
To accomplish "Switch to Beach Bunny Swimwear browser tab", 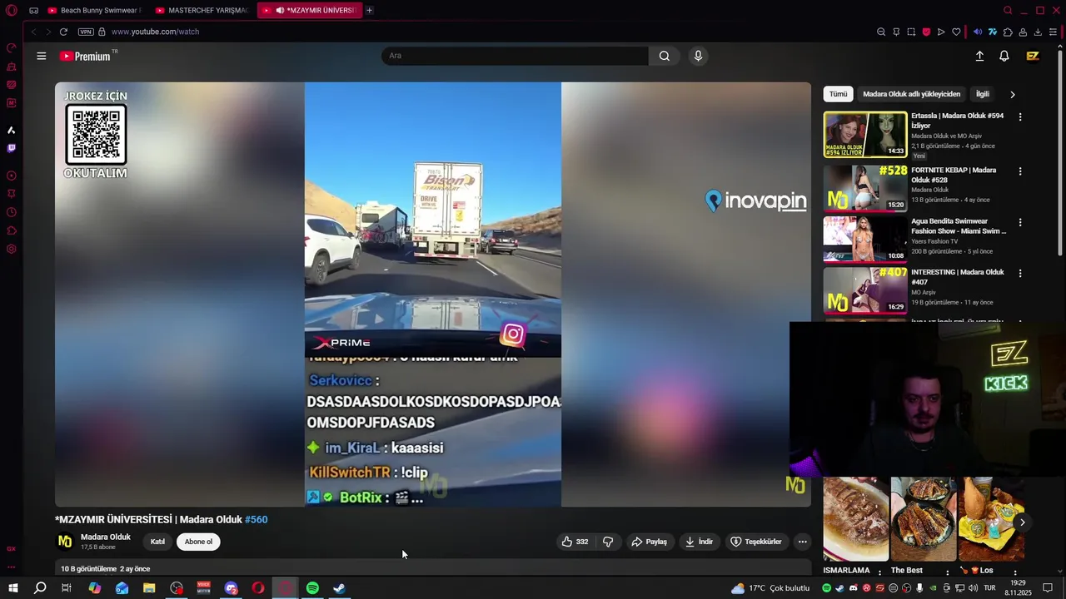I will [95, 10].
